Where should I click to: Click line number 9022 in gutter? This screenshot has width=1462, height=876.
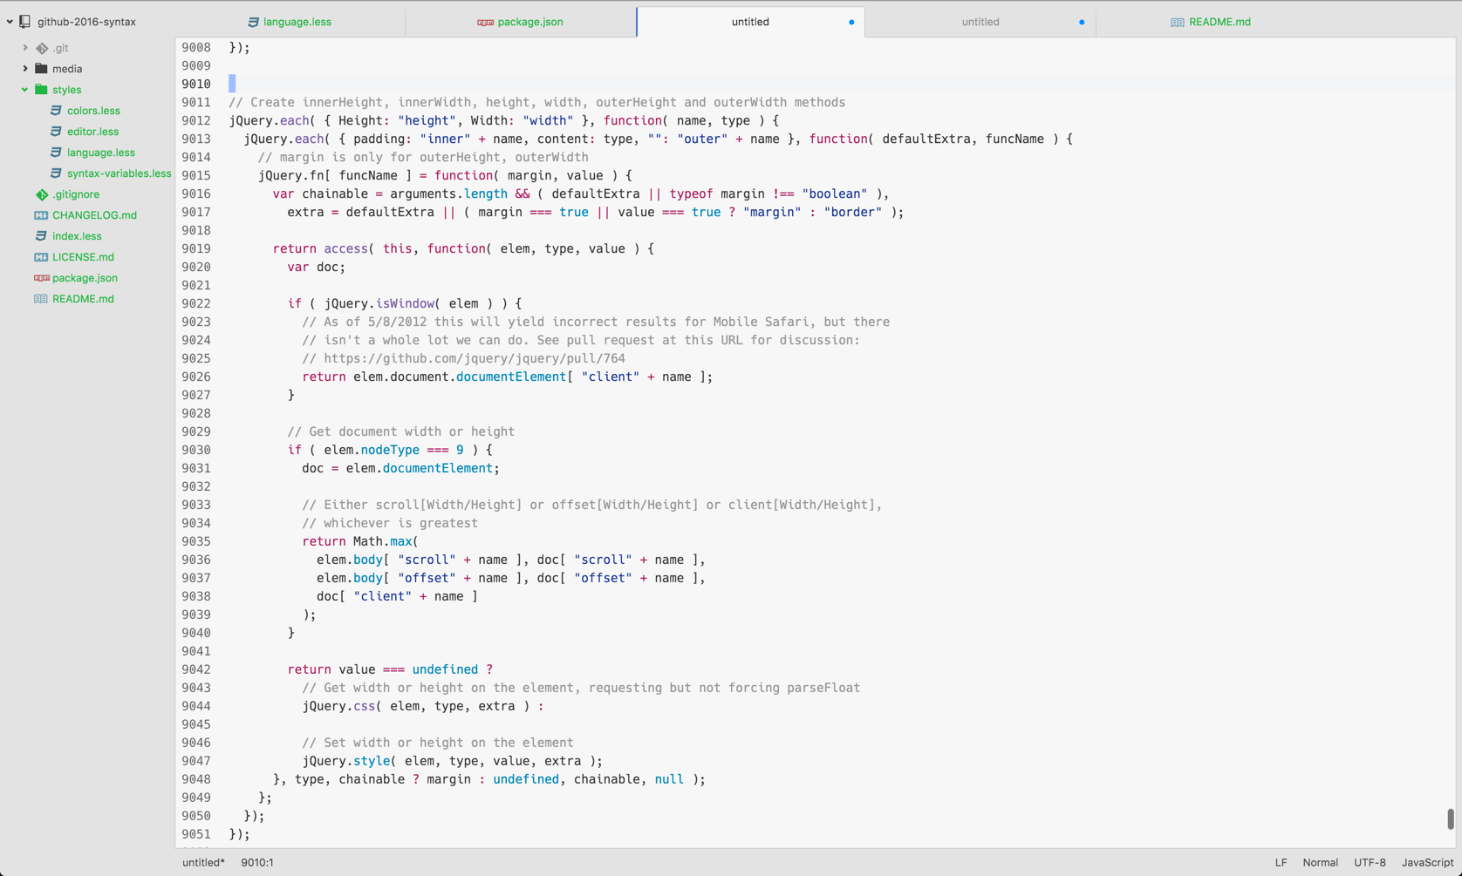tap(196, 303)
